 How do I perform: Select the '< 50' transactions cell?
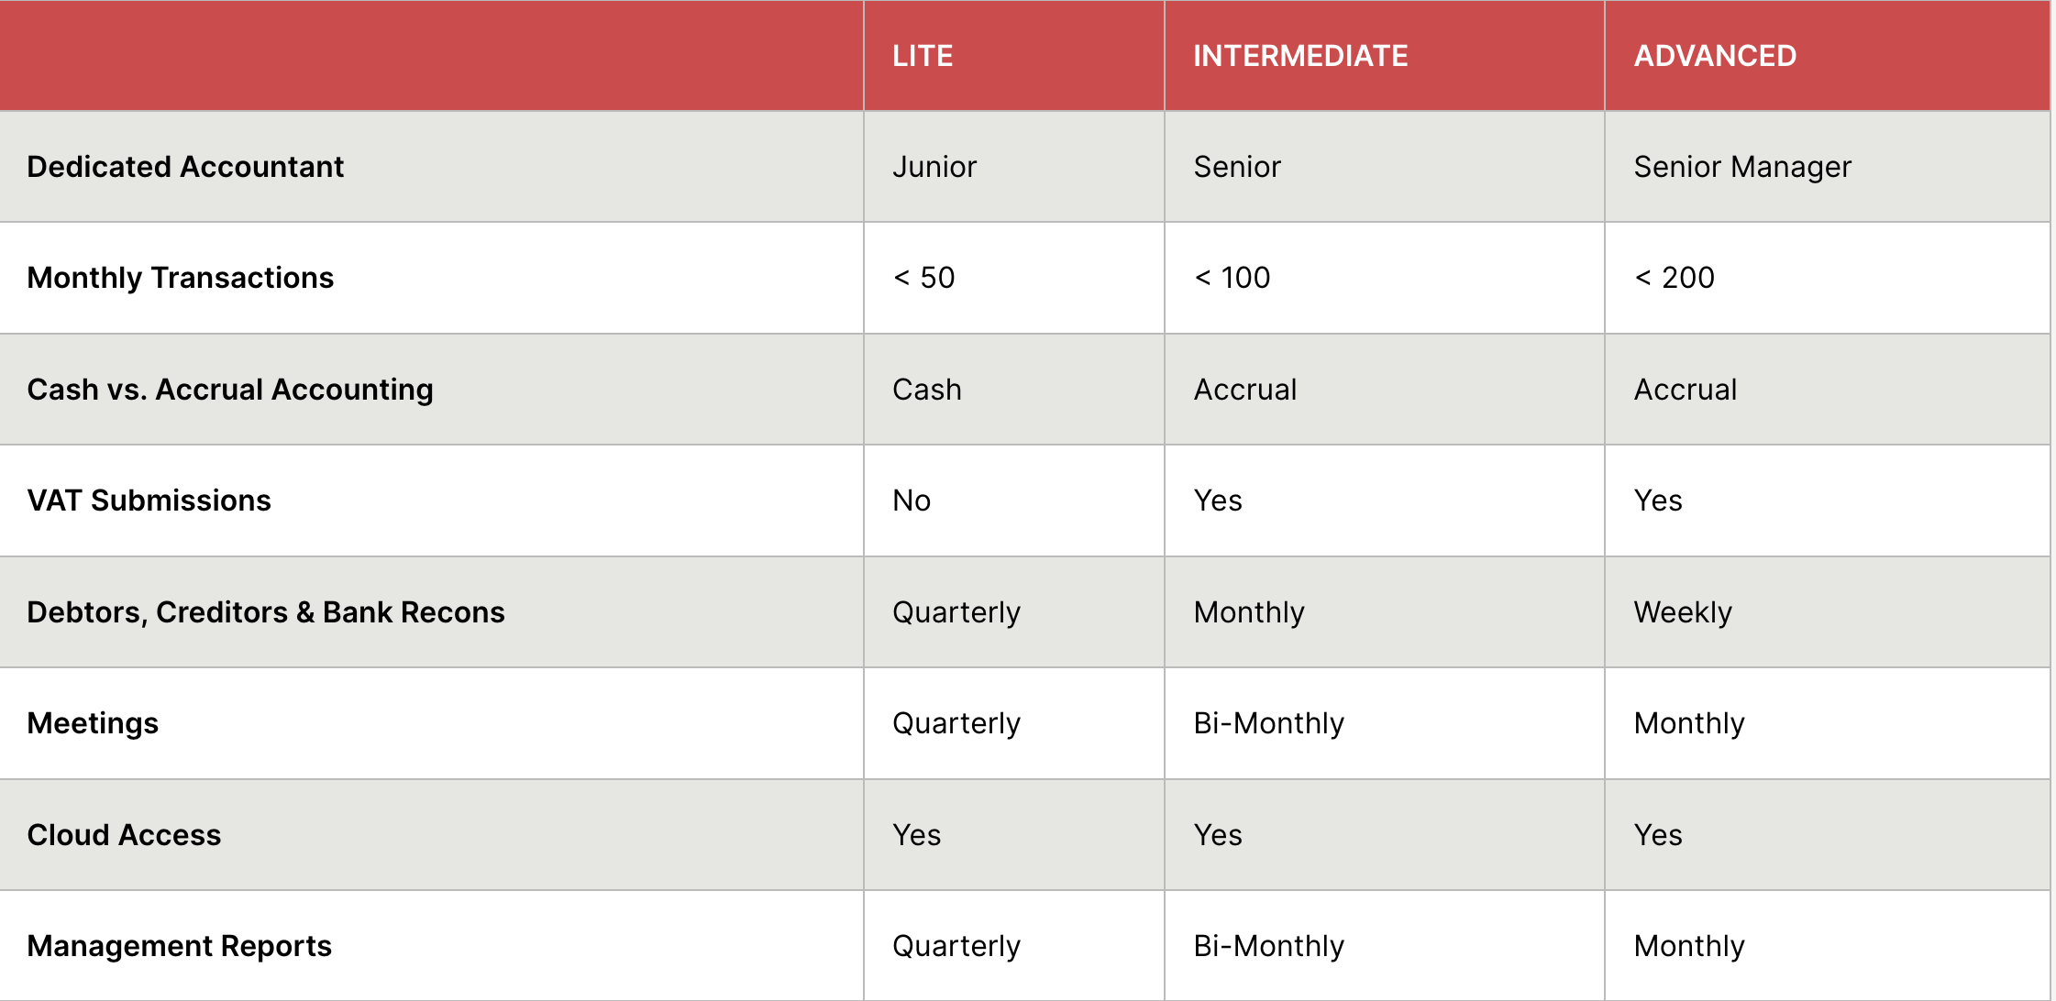[x=923, y=278]
